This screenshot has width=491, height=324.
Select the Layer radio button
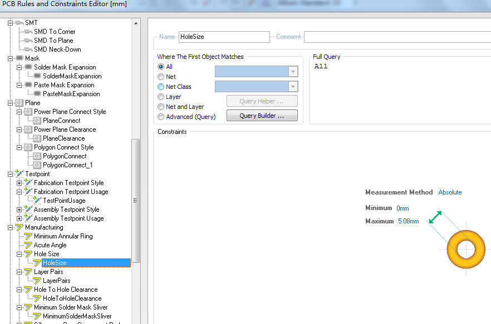point(161,97)
